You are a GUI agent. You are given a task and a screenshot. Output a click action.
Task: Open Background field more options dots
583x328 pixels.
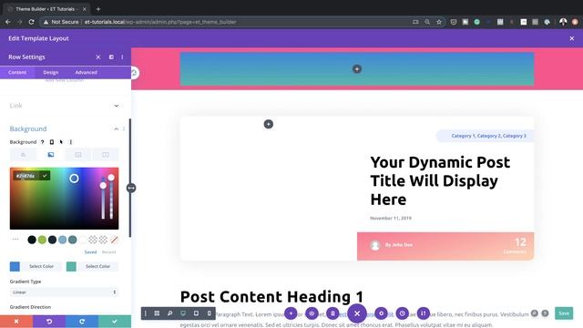(71, 142)
